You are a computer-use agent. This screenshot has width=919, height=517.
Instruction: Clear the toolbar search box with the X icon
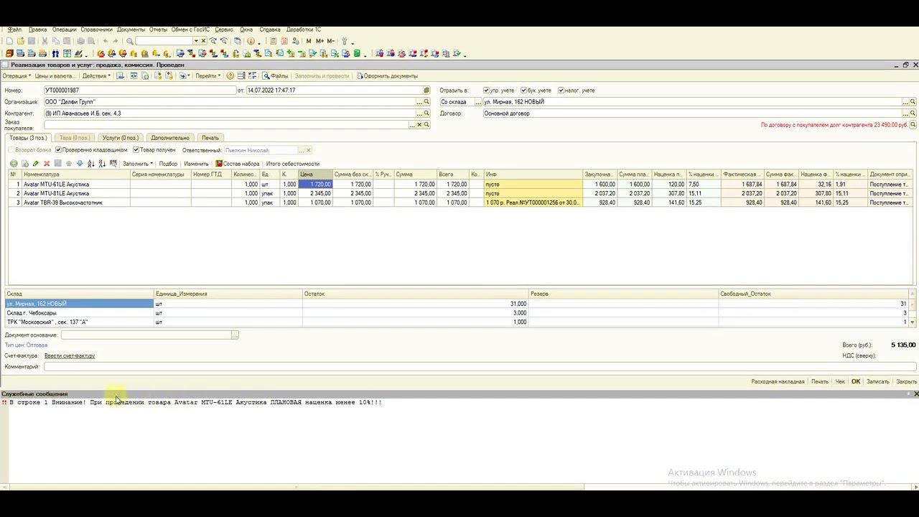point(204,41)
